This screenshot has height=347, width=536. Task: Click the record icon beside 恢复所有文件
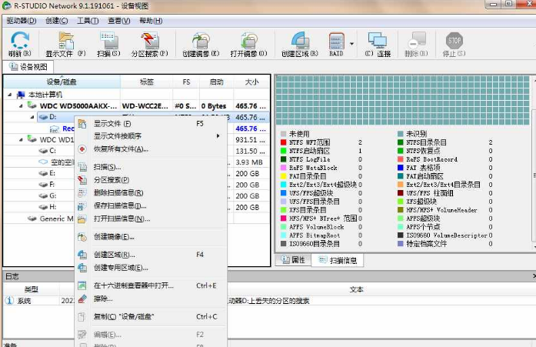coord(82,149)
